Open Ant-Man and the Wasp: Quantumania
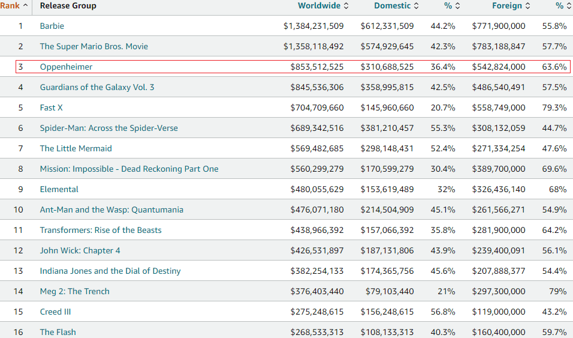The width and height of the screenshot is (573, 338). tap(111, 210)
